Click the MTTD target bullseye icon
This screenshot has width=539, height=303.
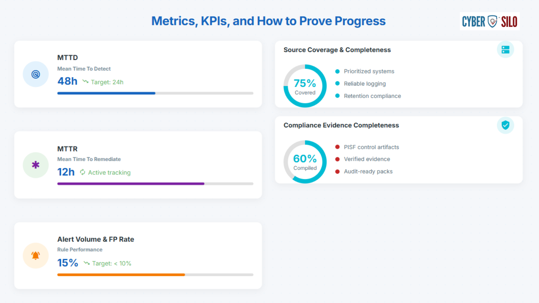click(x=36, y=74)
